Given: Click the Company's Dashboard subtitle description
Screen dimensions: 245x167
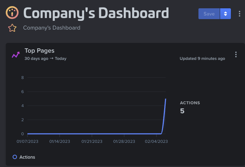Looking at the screenshot, I should [x=52, y=28].
